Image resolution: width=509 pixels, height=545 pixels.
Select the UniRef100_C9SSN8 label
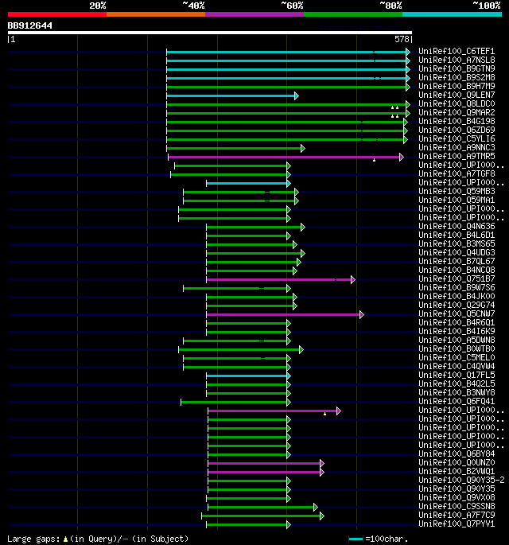click(457, 507)
